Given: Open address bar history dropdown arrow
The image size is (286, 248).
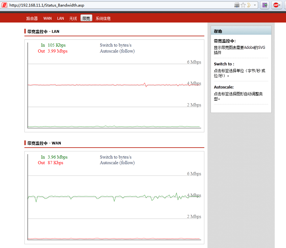Looking at the screenshot, I should pos(255,5).
